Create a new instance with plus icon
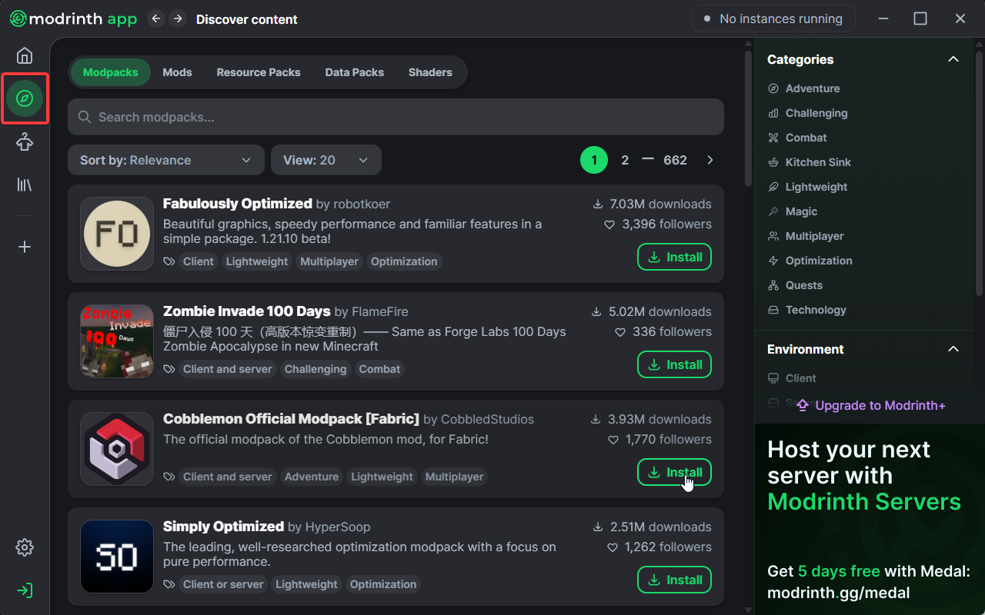 [x=25, y=247]
